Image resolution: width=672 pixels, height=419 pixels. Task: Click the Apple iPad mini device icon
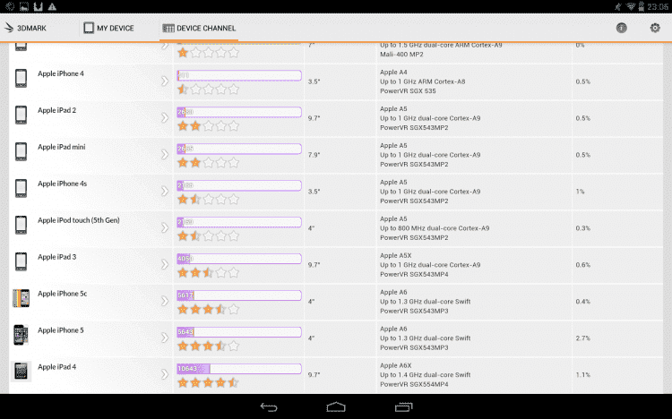pos(21,151)
